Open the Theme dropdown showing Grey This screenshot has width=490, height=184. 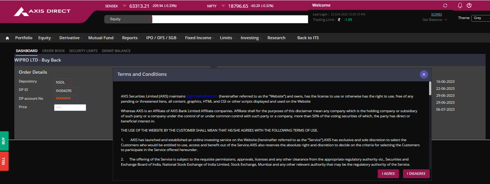pyautogui.click(x=480, y=18)
